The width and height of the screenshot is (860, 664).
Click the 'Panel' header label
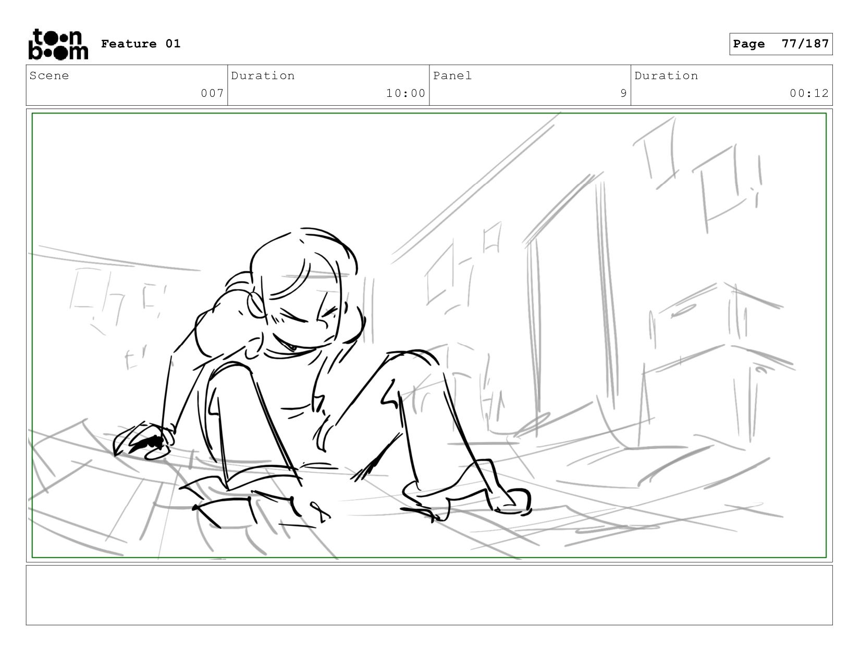452,76
